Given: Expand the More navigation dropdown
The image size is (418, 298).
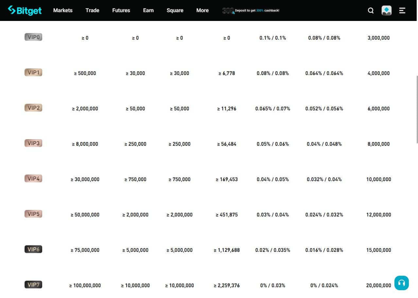Looking at the screenshot, I should 202,10.
